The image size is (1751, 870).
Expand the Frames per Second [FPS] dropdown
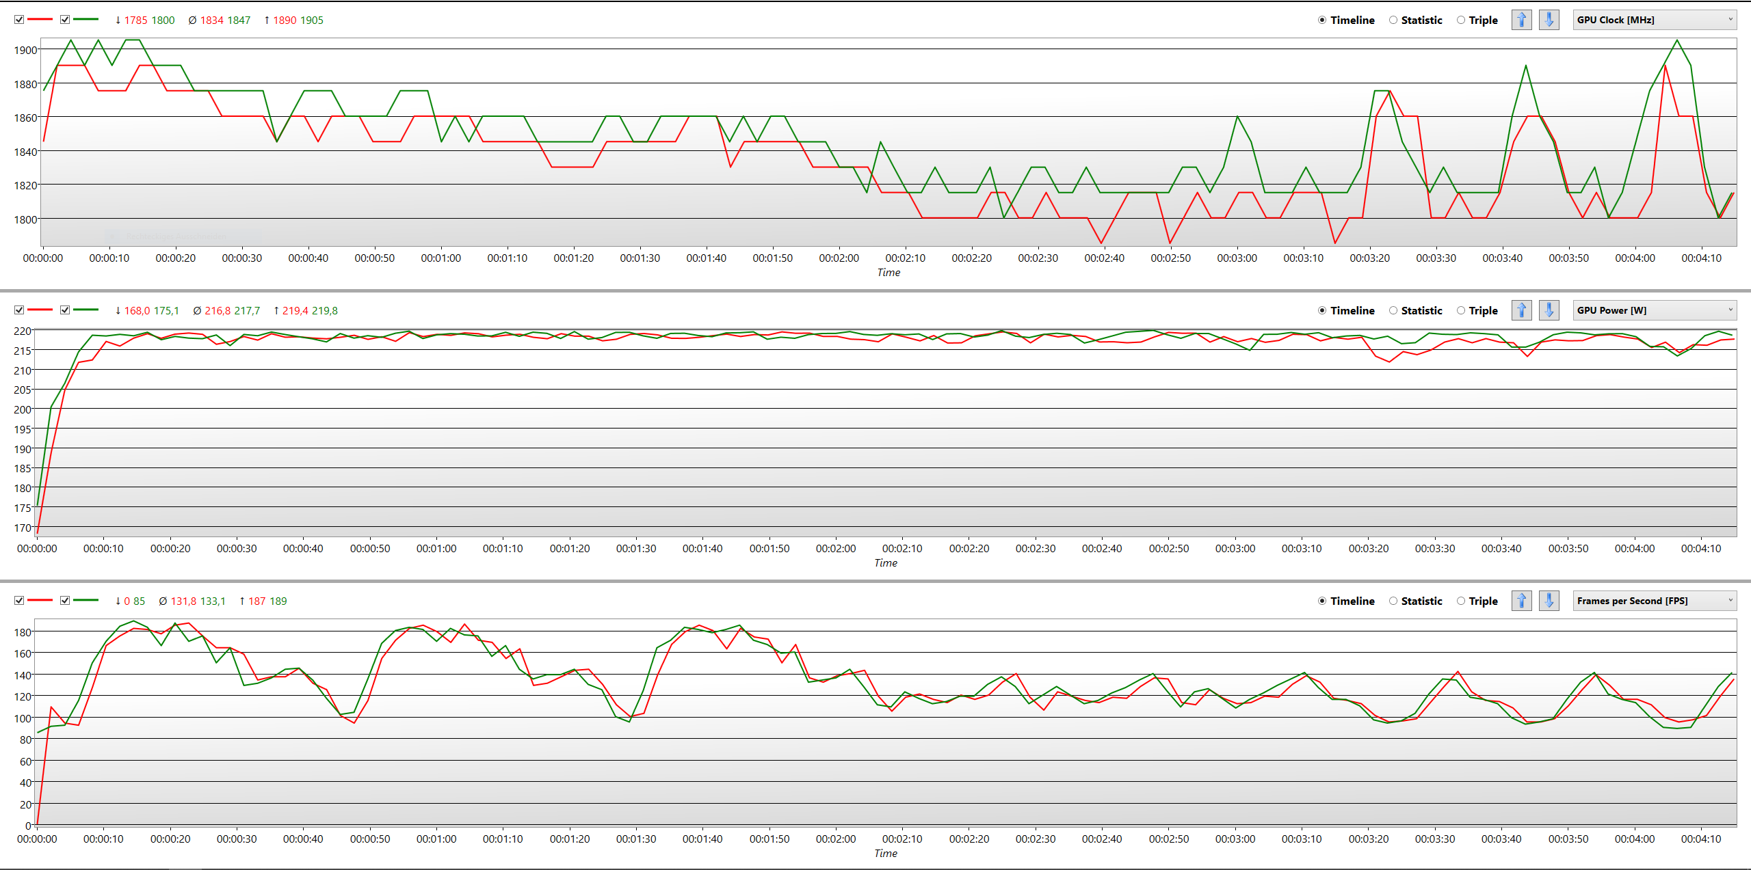1654,601
